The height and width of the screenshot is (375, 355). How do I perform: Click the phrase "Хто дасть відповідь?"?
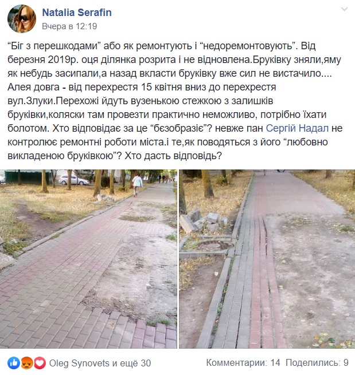(x=173, y=156)
